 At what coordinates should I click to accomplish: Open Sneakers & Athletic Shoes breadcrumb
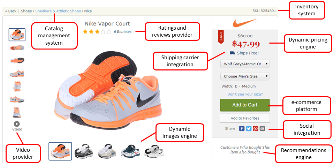pos(58,11)
